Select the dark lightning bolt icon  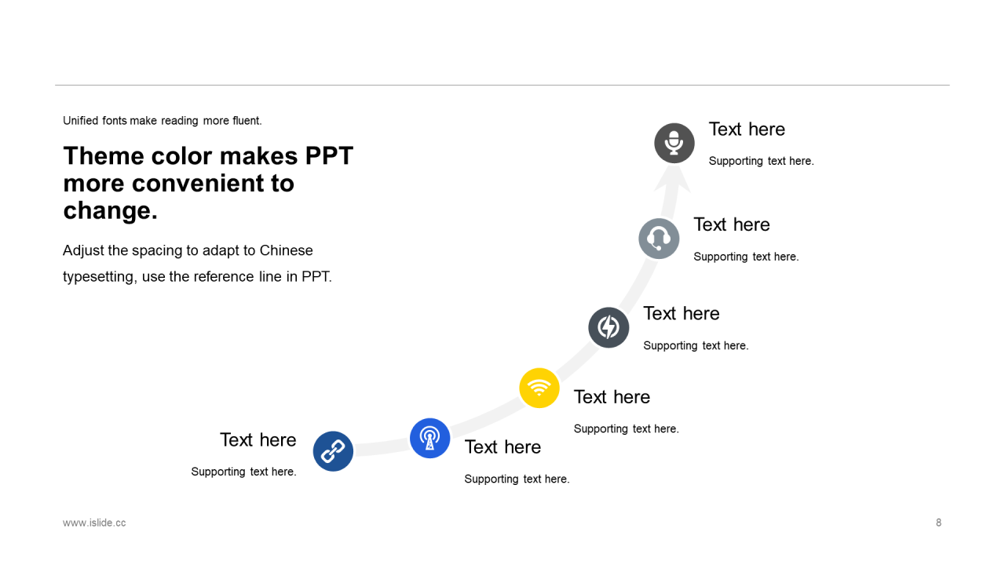[x=608, y=327]
